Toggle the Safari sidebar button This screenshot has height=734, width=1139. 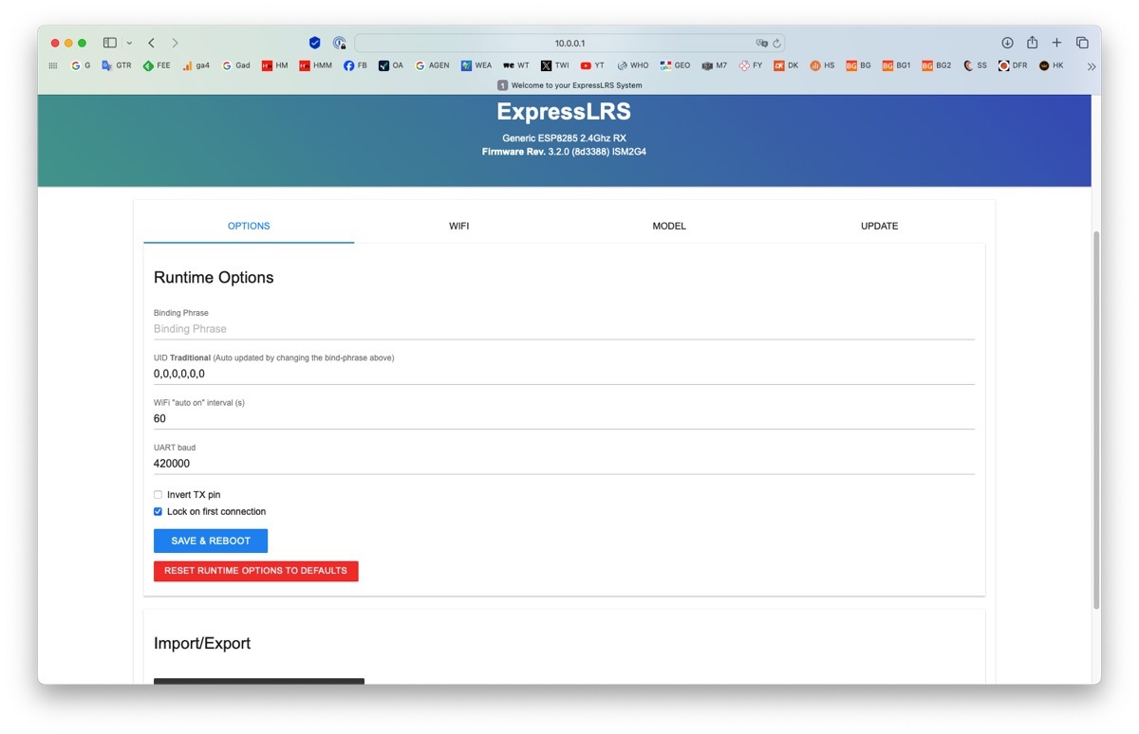(110, 43)
